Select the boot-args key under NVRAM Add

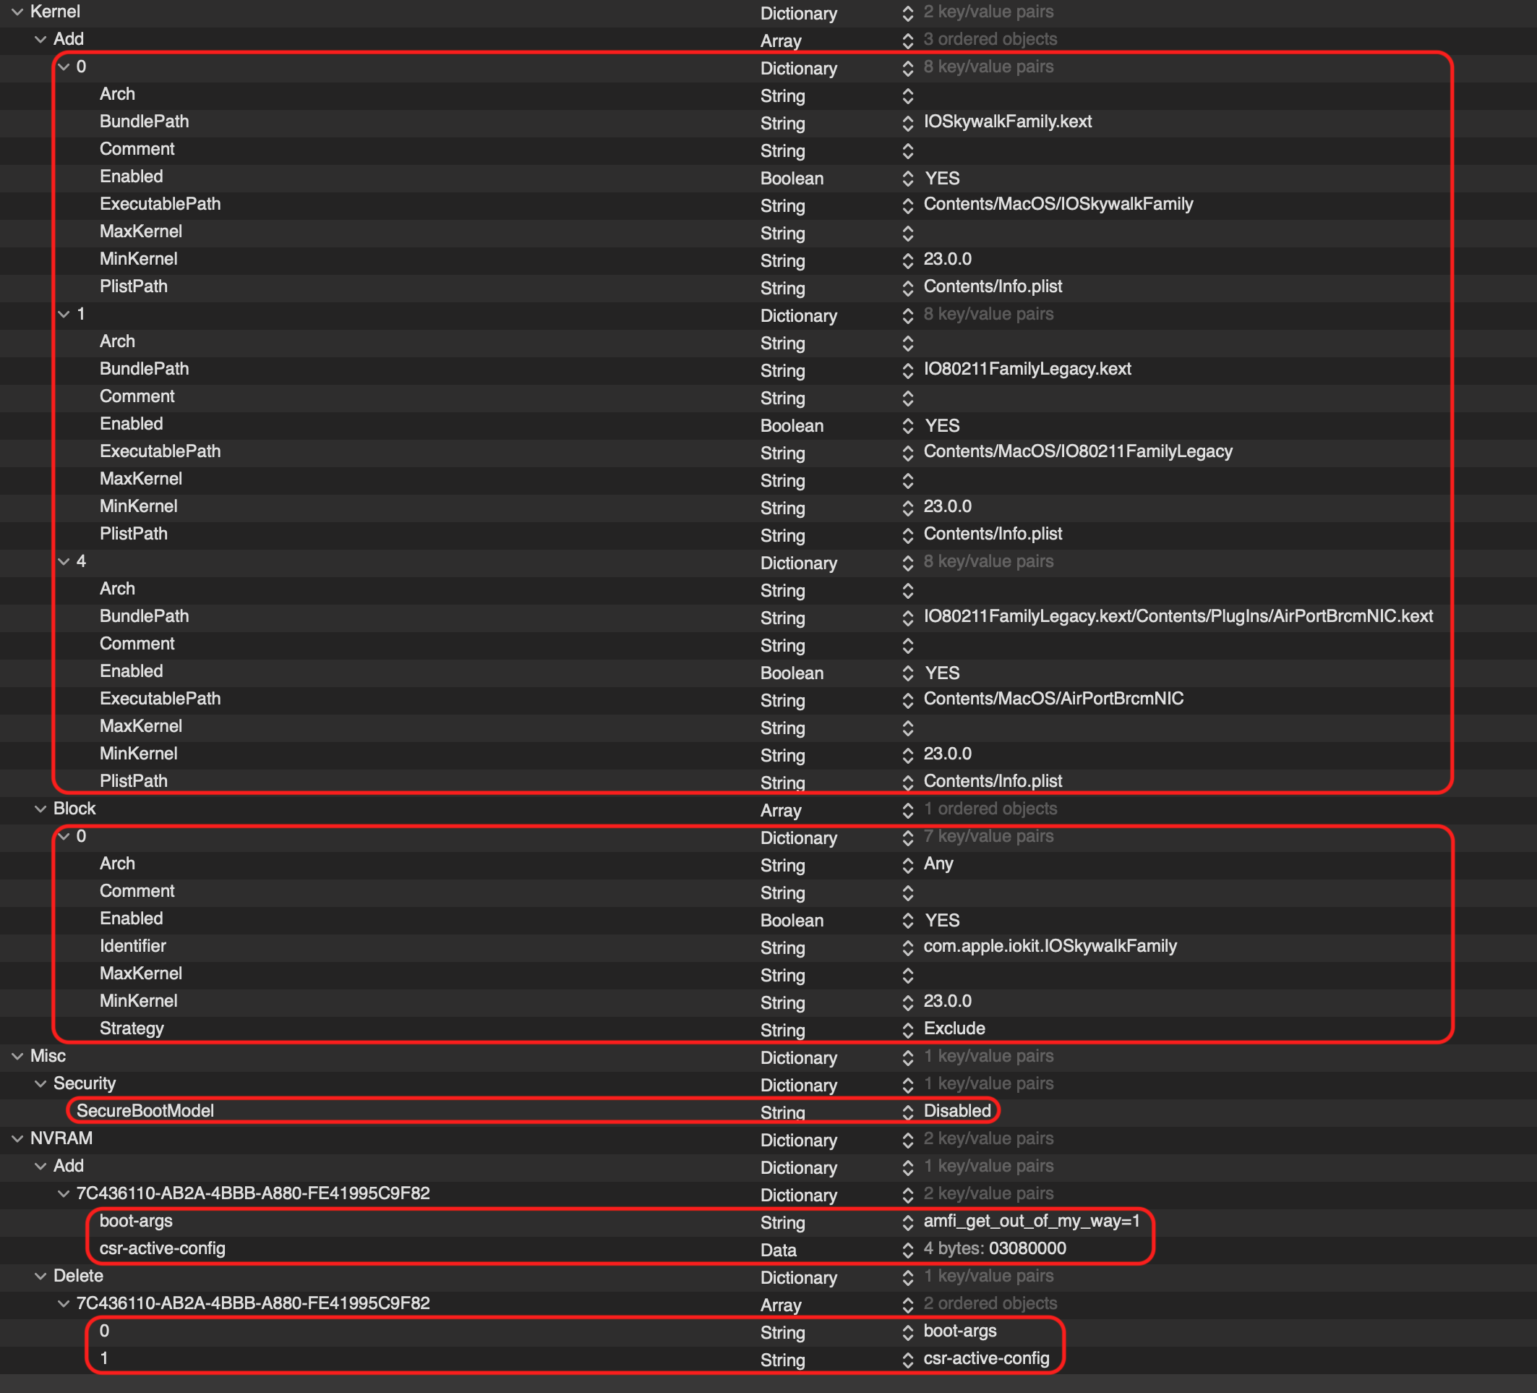click(136, 1222)
